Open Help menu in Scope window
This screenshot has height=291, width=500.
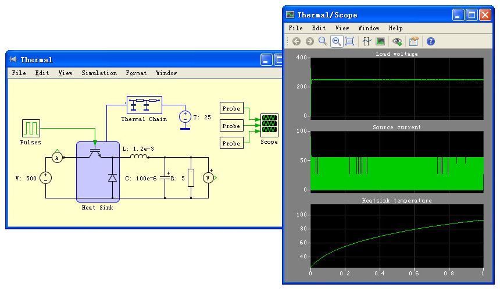(396, 28)
